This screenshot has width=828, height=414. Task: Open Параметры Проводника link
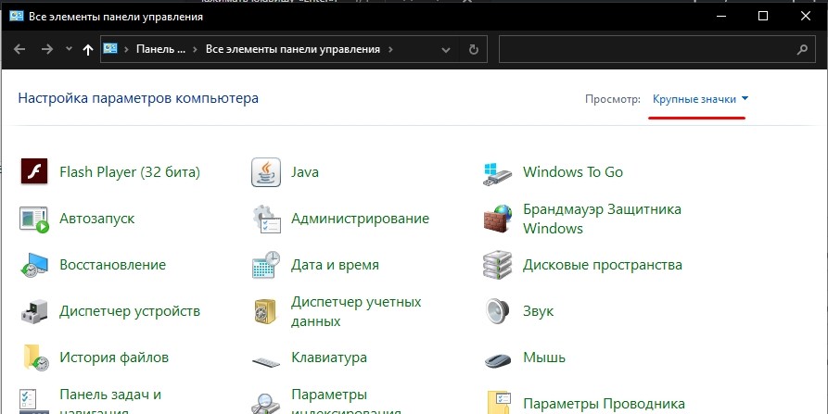click(x=604, y=405)
